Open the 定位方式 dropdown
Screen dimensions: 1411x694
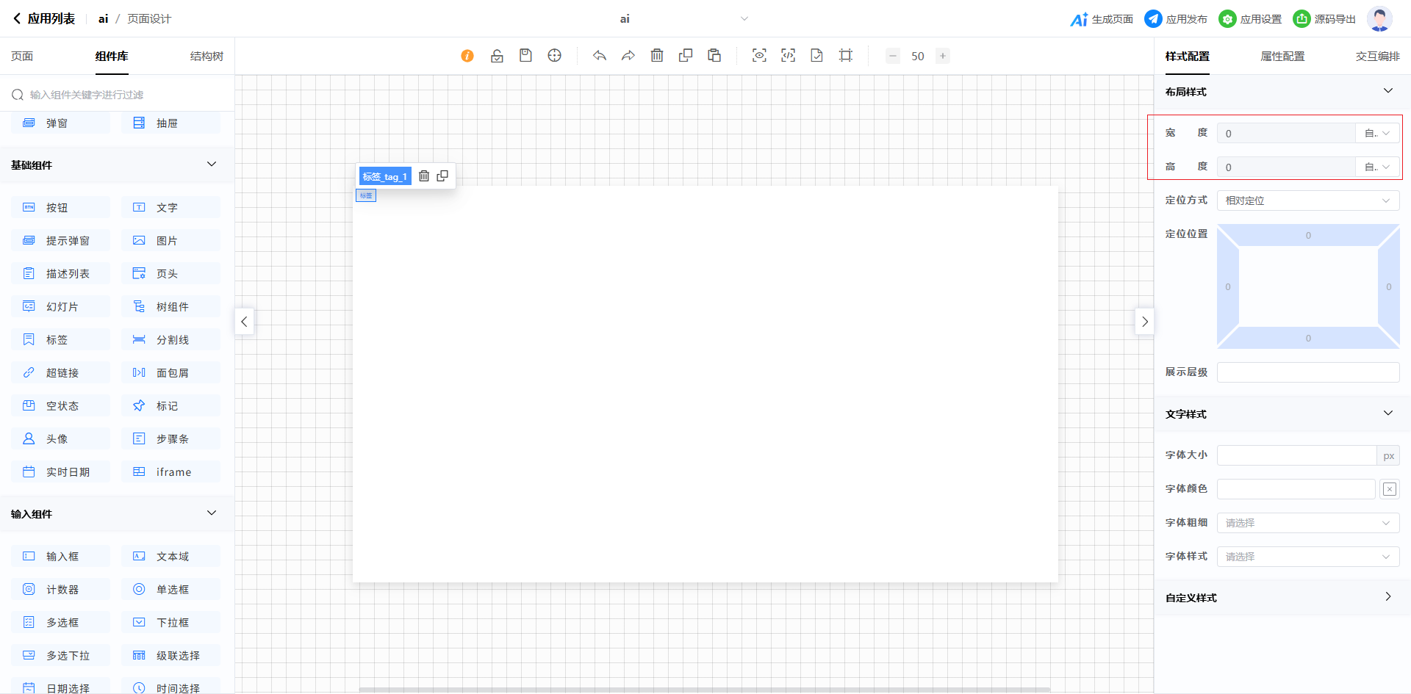coord(1307,200)
